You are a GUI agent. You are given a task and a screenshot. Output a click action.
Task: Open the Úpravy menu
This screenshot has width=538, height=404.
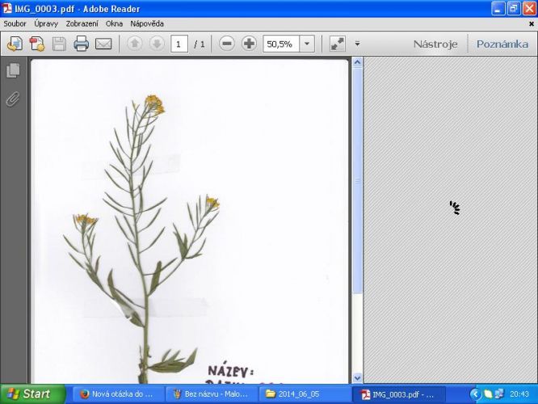46,23
